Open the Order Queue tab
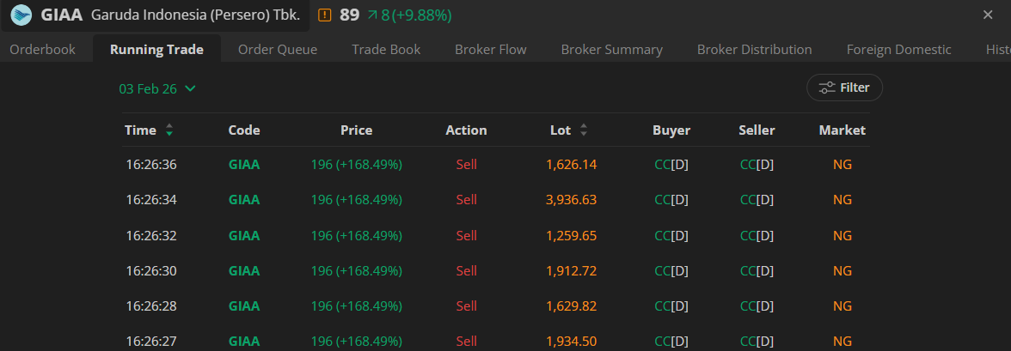The height and width of the screenshot is (351, 1011). pos(278,49)
